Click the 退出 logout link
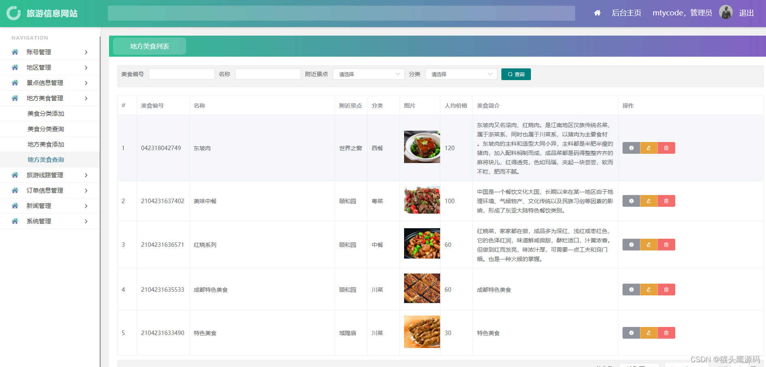The image size is (766, 367). [746, 13]
